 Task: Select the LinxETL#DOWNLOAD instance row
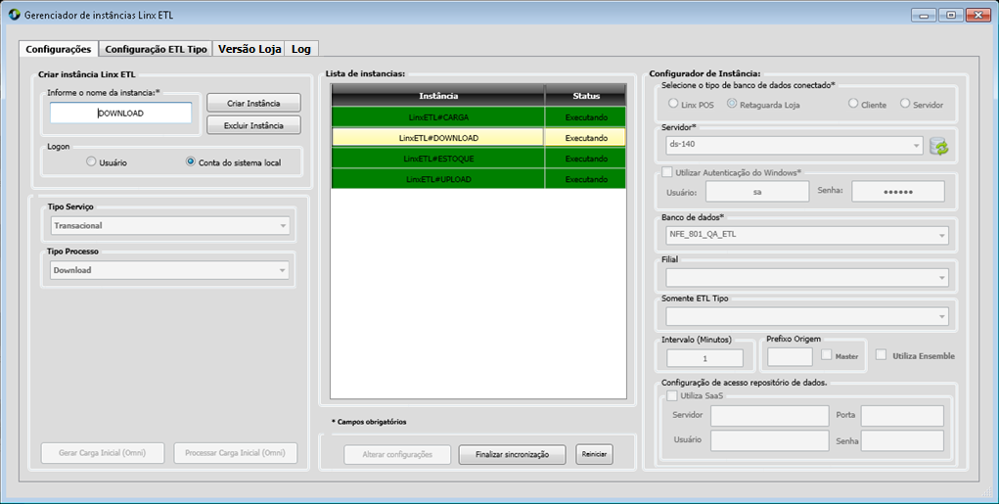tap(478, 138)
